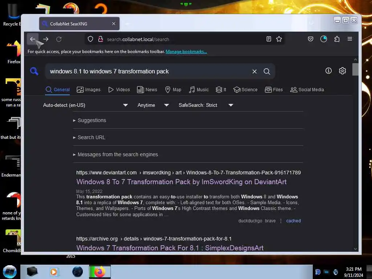Click the SearXNG logo beside the search box
The image size is (372, 279).
pos(34,71)
